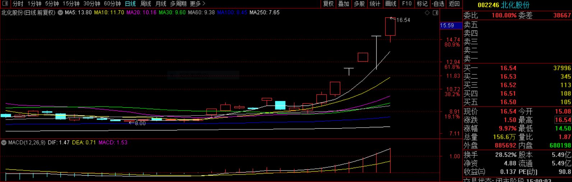572x182 pixels.
Task: Expand the MACD indicator dropdown arrow
Action: point(4,143)
